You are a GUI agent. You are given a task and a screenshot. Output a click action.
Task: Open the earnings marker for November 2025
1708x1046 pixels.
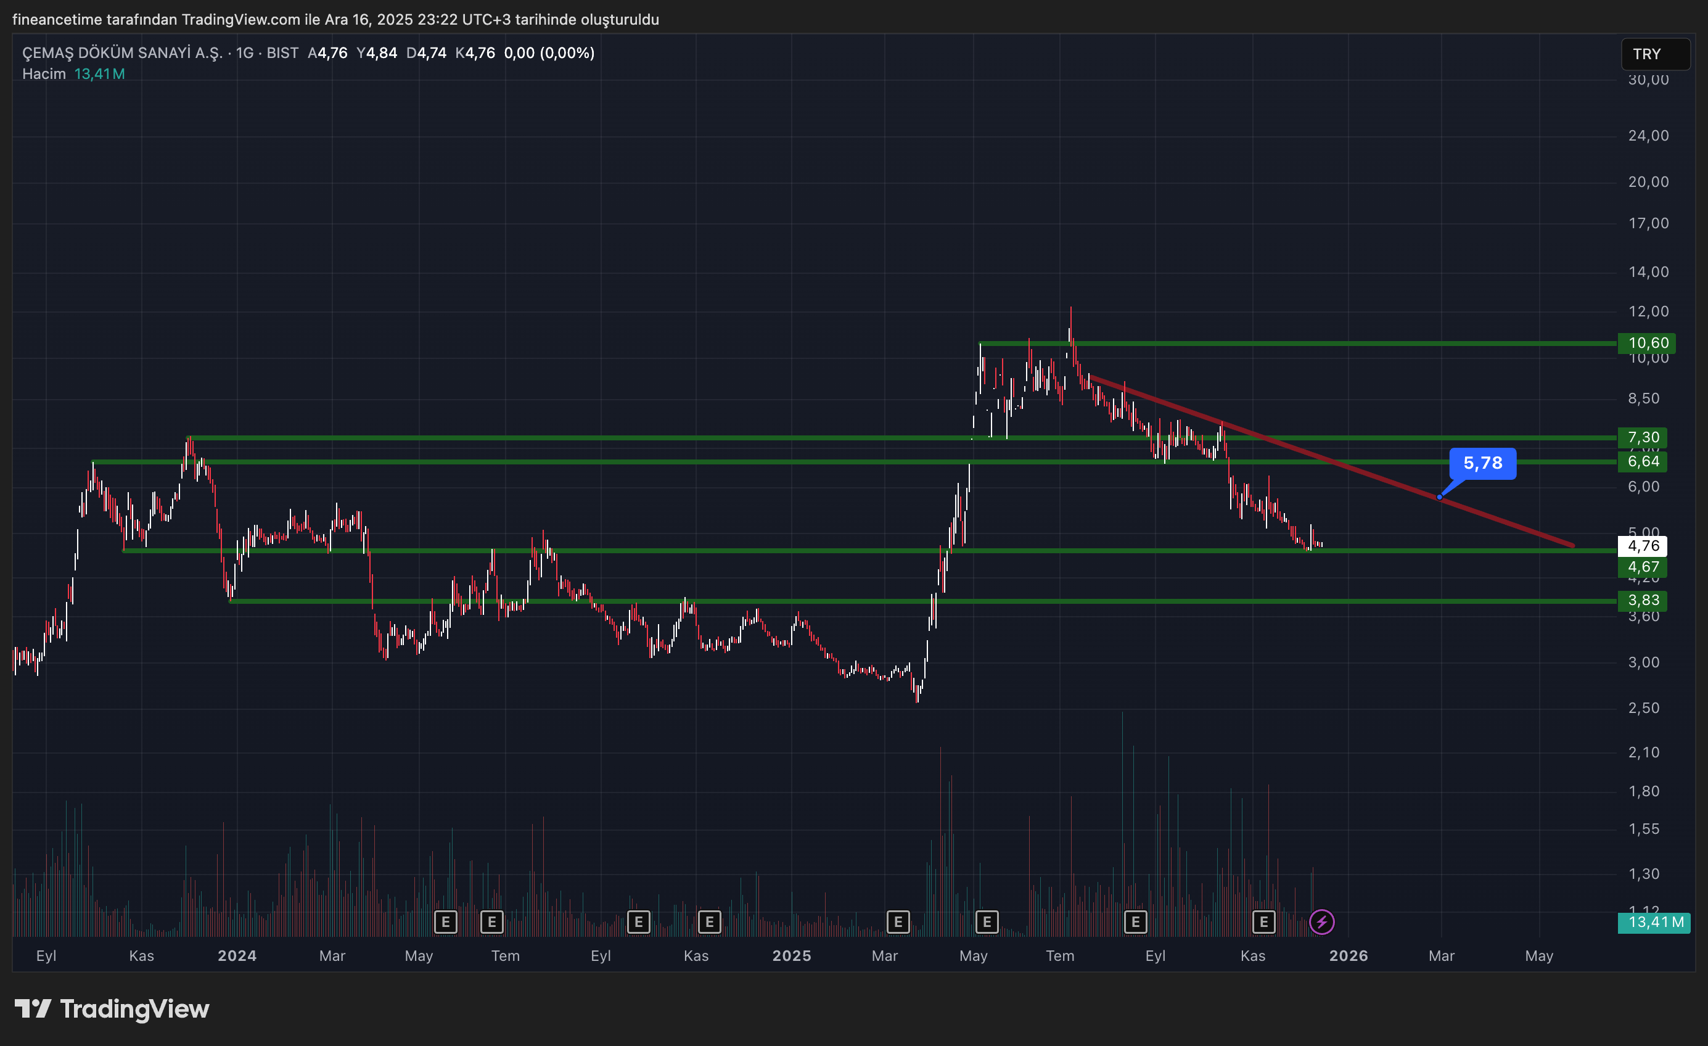(x=1263, y=922)
